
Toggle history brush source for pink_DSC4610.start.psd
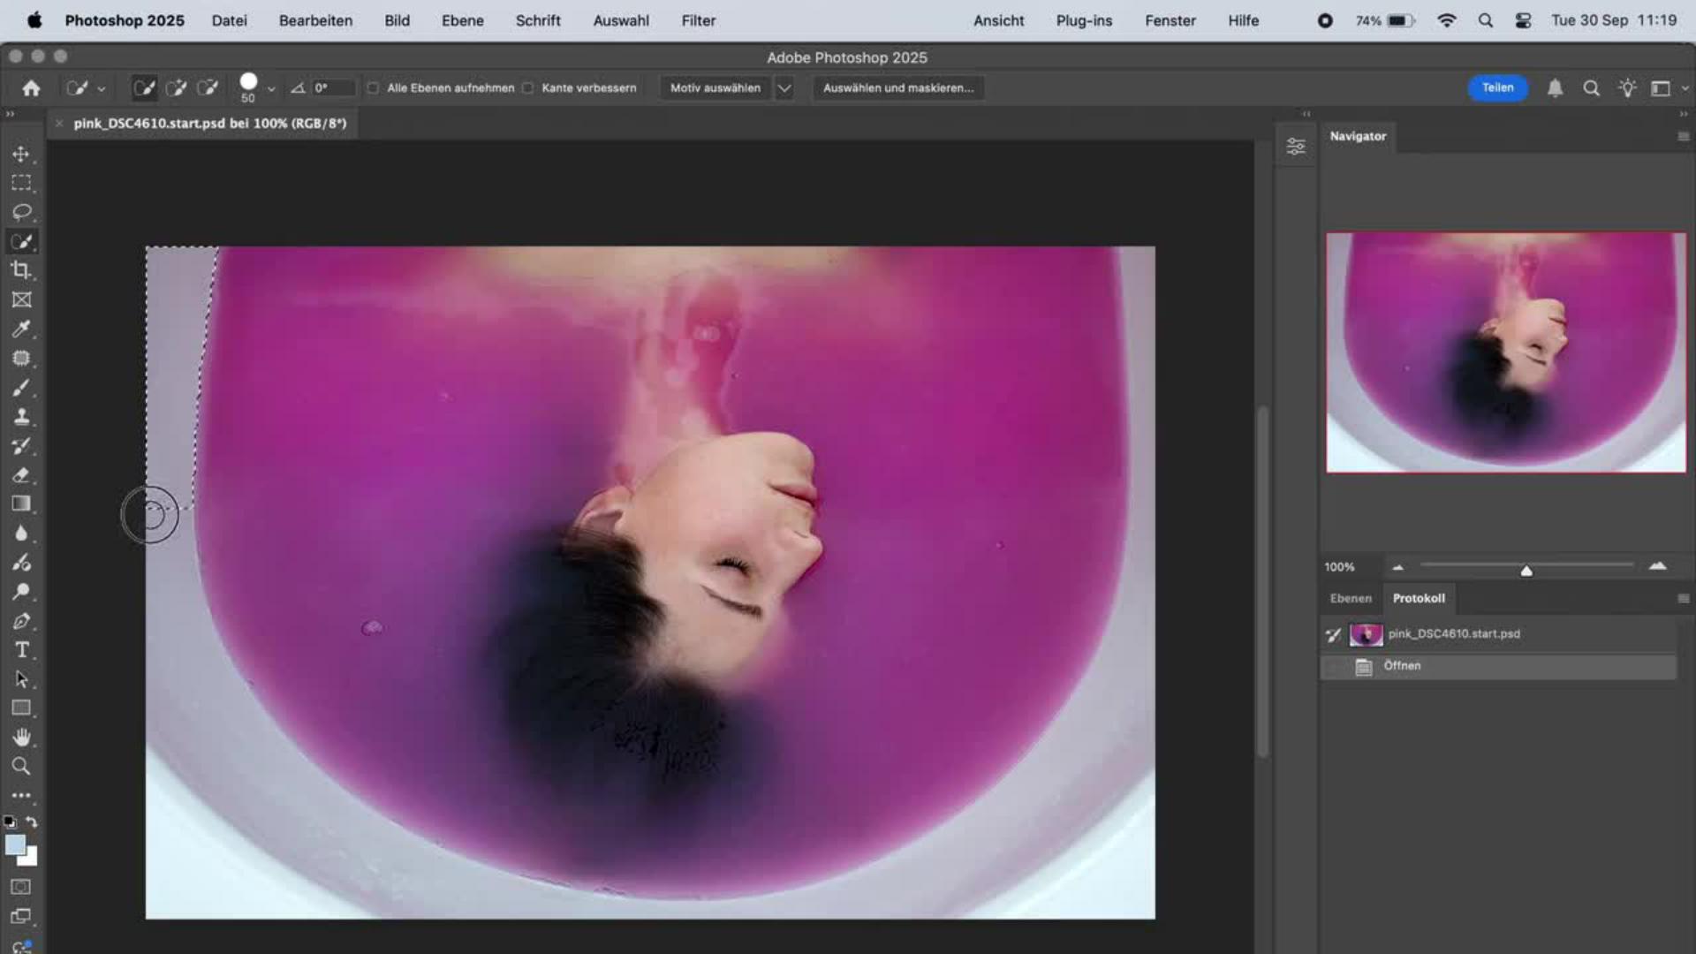(x=1334, y=634)
